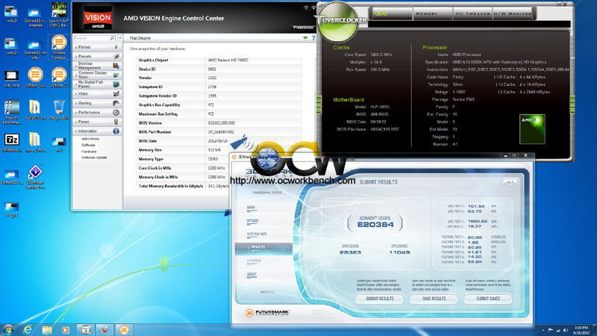Click the search magnifier in AMD Control Center

(x=112, y=38)
